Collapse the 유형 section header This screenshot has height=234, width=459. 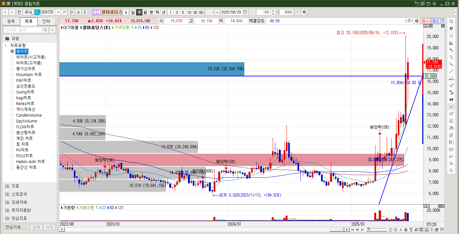point(29,38)
